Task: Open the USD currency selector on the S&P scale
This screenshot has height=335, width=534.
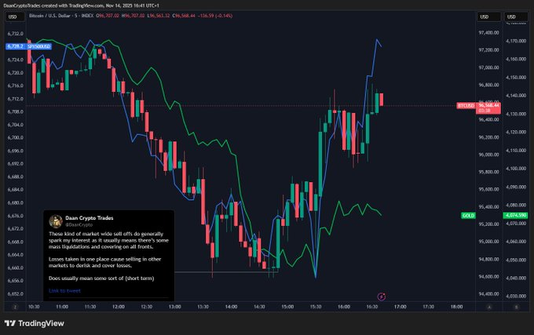Action: point(15,16)
